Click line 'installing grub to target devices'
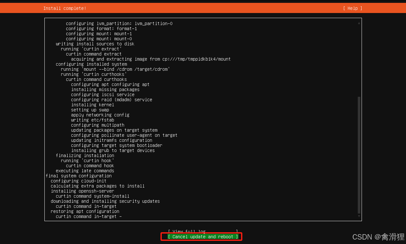The width and height of the screenshot is (406, 244). 113,150
